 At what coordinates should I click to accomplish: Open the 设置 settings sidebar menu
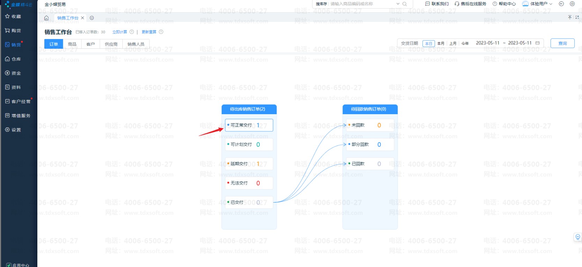tap(13, 129)
